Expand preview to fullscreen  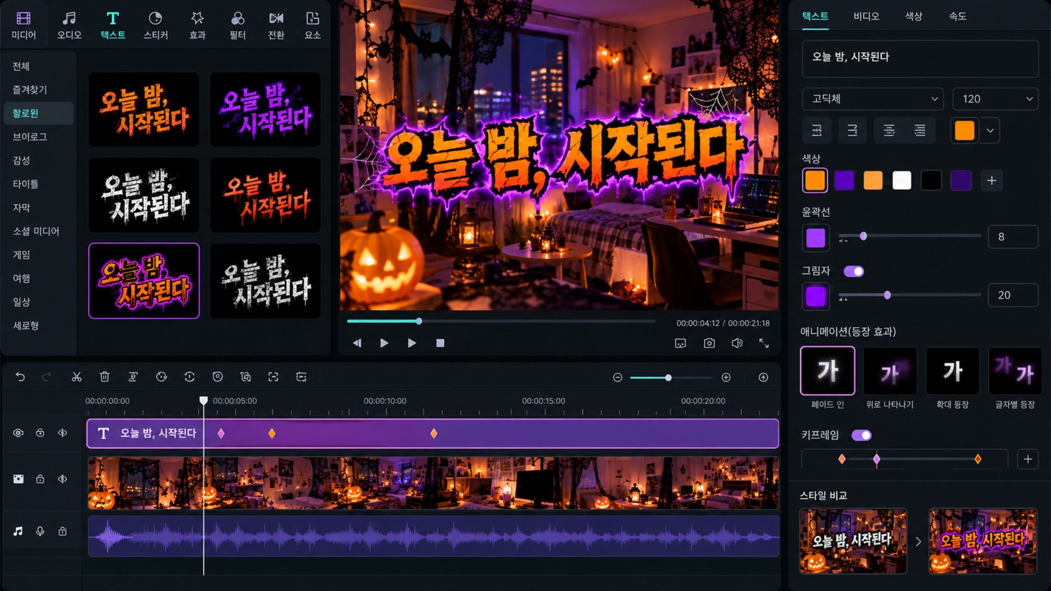pos(764,343)
